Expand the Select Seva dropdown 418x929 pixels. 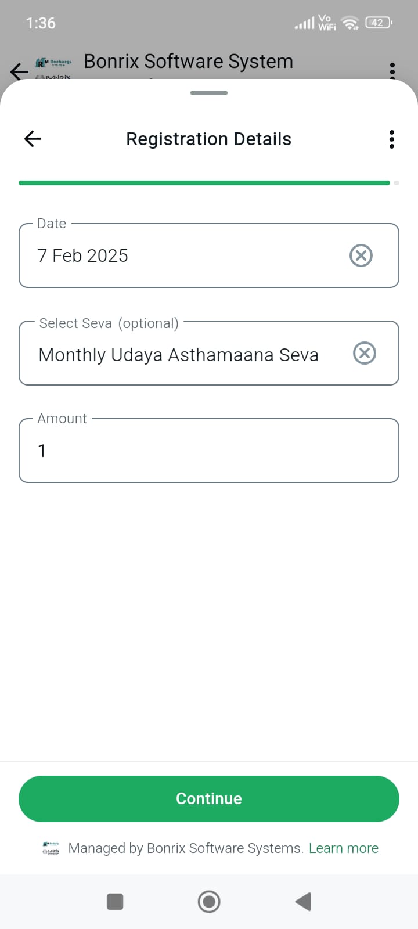(x=186, y=354)
